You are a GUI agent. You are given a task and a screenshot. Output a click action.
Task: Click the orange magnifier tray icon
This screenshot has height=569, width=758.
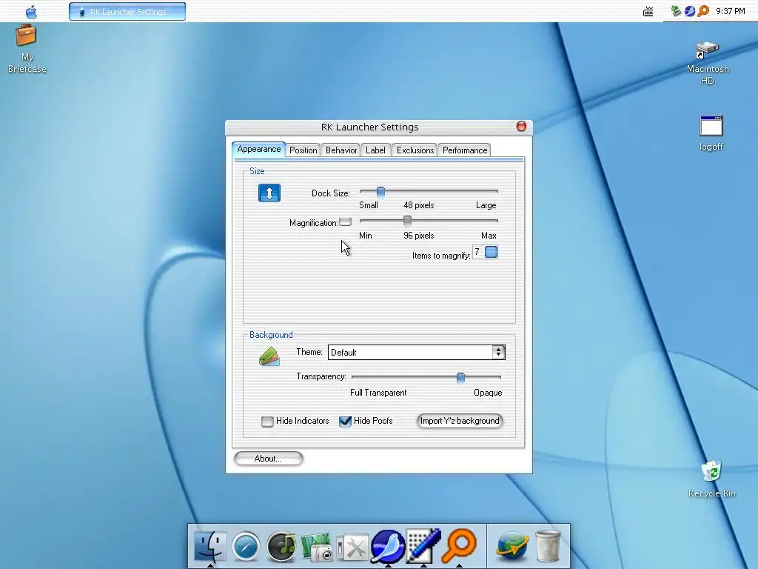click(x=703, y=10)
